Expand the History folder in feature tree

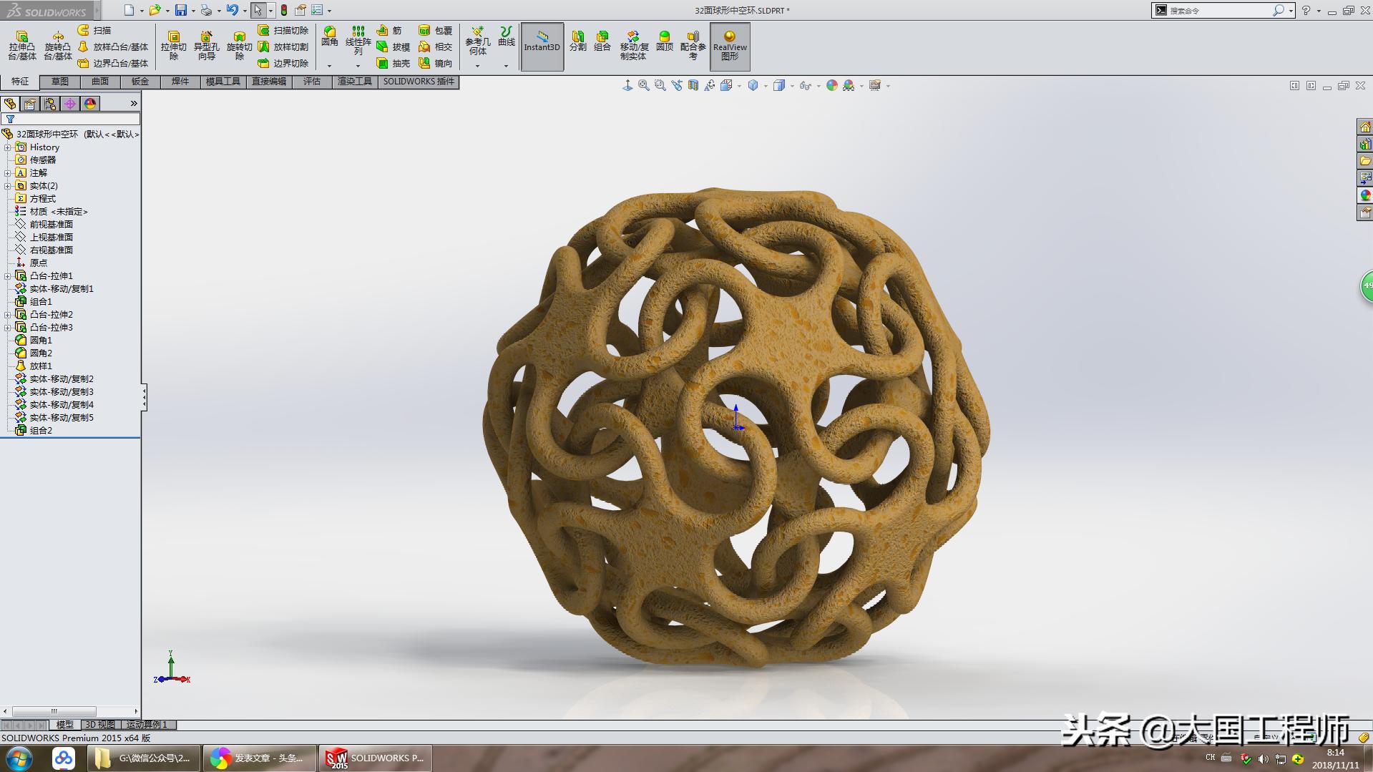tap(9, 147)
